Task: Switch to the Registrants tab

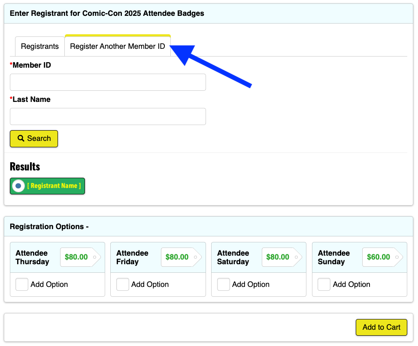Action: [x=39, y=46]
